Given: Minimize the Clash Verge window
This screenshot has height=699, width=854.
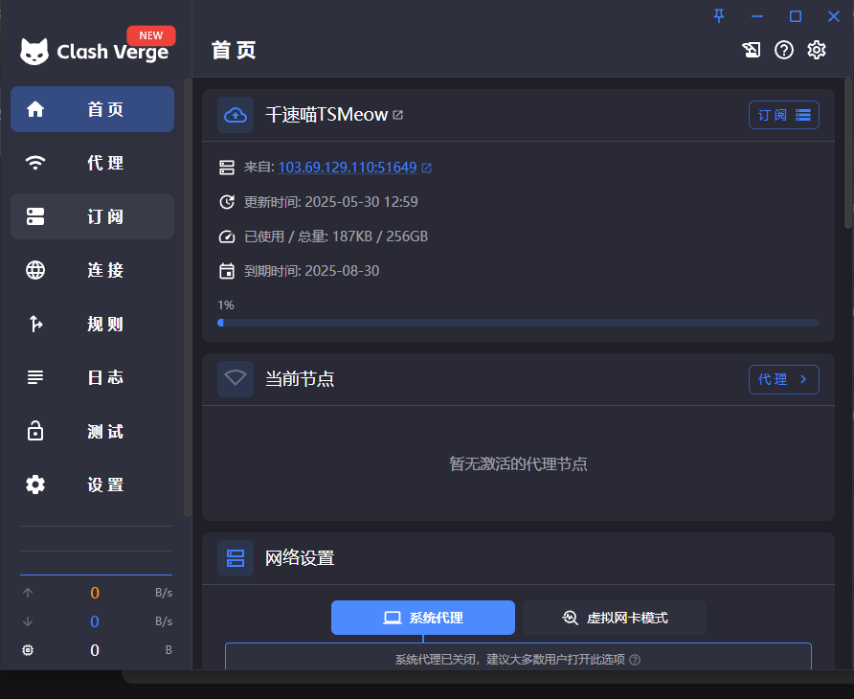Looking at the screenshot, I should click(757, 16).
